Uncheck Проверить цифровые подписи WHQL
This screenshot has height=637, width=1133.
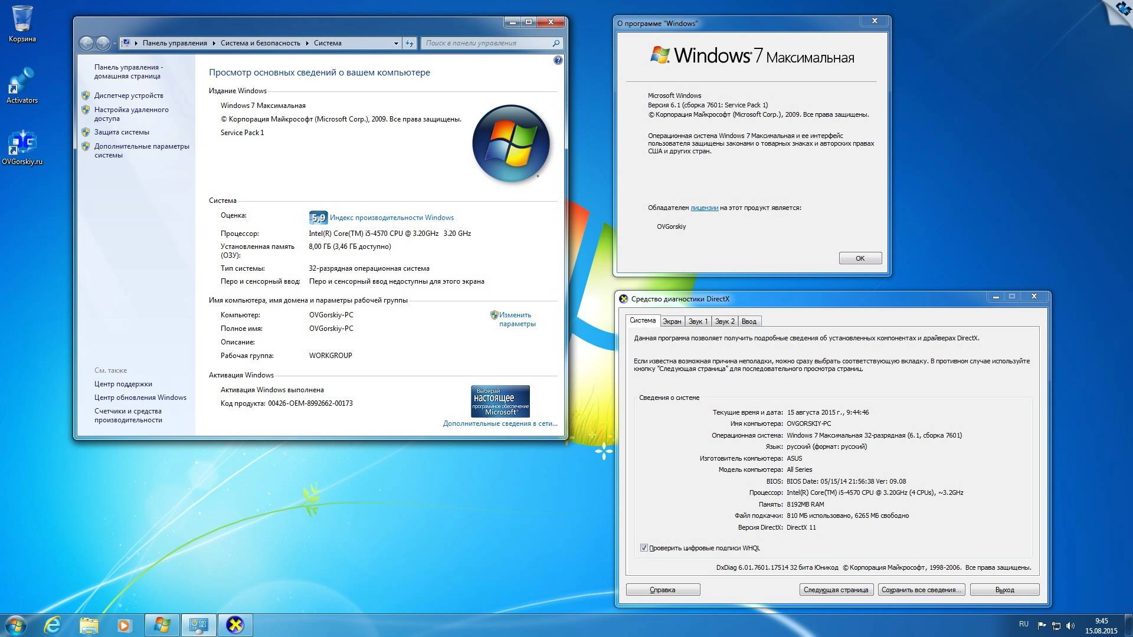click(x=644, y=548)
